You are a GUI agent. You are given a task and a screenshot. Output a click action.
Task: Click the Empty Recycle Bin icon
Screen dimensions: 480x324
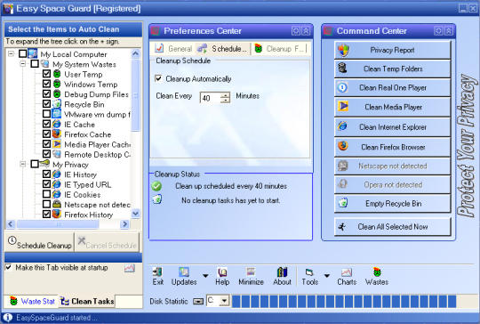click(342, 203)
